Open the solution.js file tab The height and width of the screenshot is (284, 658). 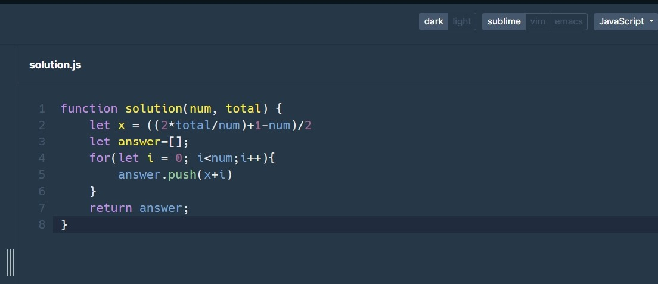pos(55,65)
